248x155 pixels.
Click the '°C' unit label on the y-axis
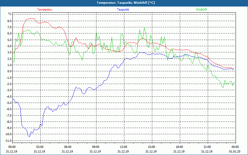tap(10, 14)
